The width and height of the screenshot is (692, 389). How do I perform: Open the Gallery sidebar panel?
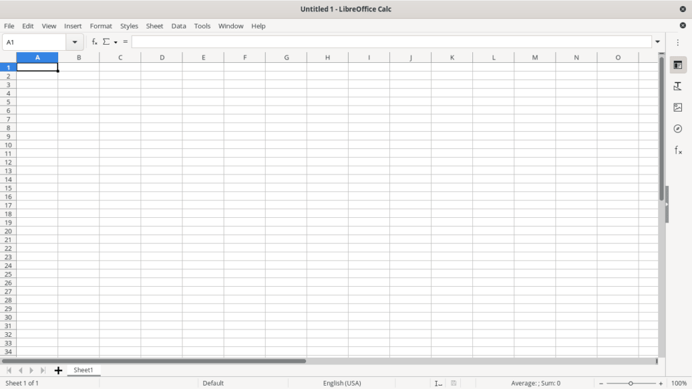[678, 108]
